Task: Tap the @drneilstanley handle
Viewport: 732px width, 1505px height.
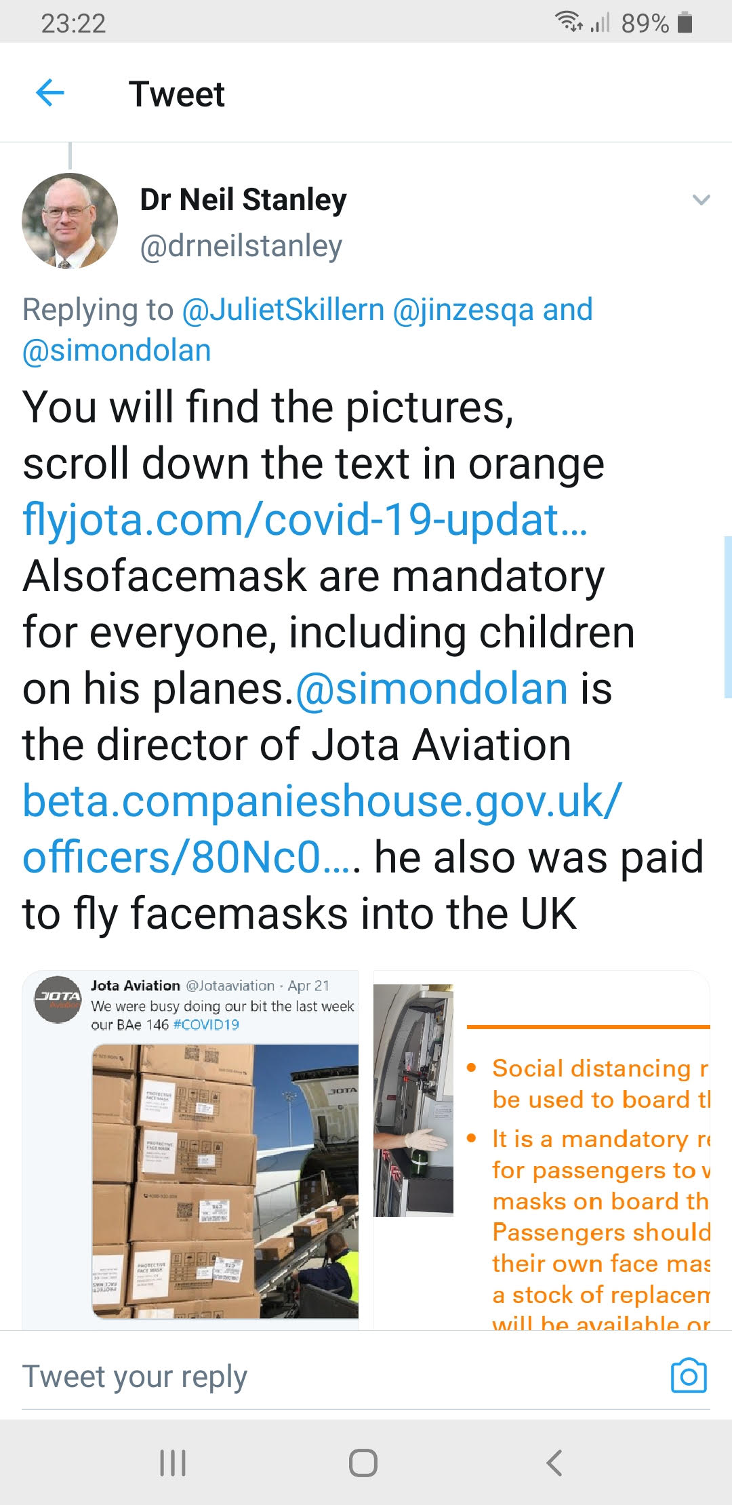Action: point(241,246)
